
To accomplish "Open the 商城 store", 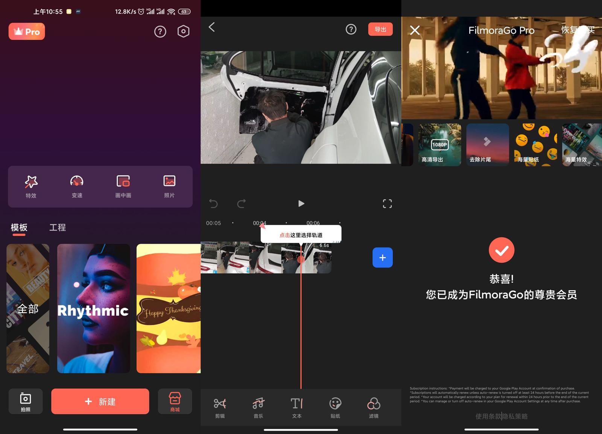I will 175,401.
